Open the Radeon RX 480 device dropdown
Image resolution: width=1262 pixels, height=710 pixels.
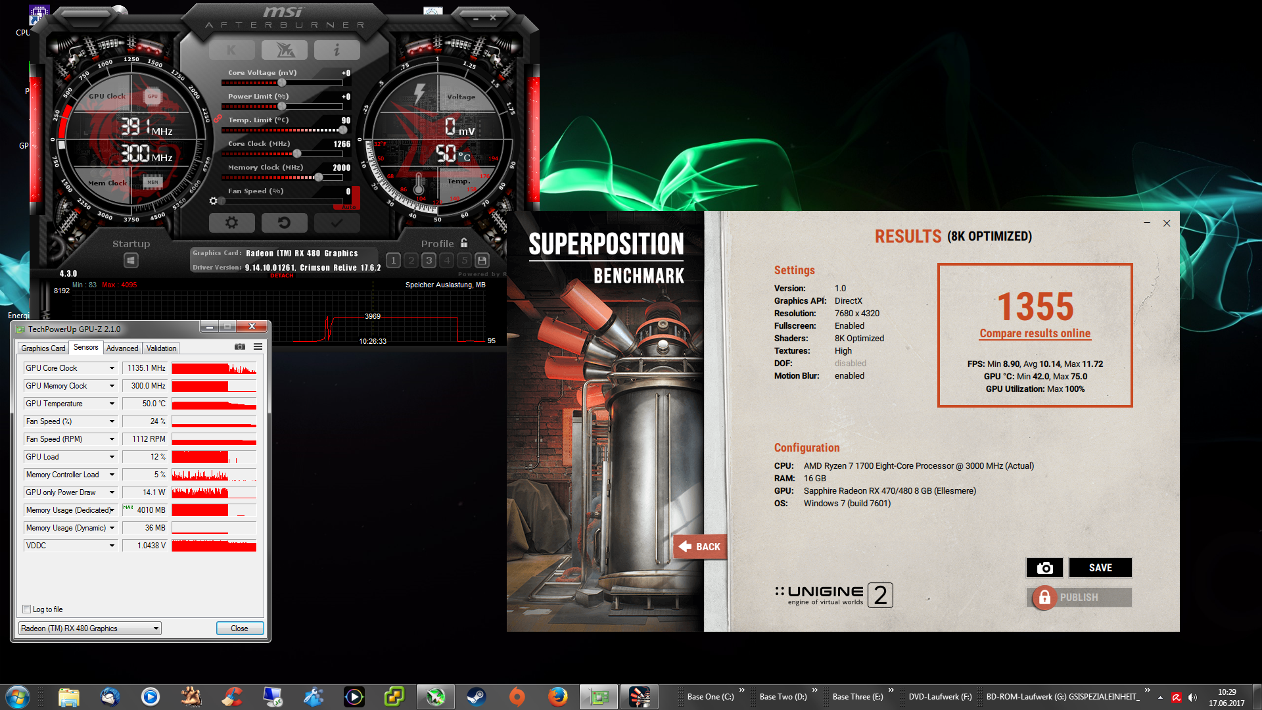tap(156, 628)
